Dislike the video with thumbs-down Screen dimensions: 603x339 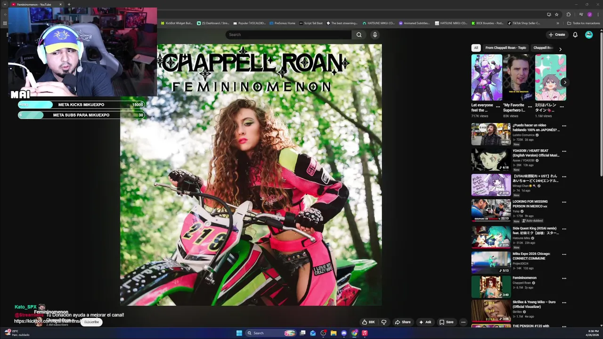click(384, 322)
